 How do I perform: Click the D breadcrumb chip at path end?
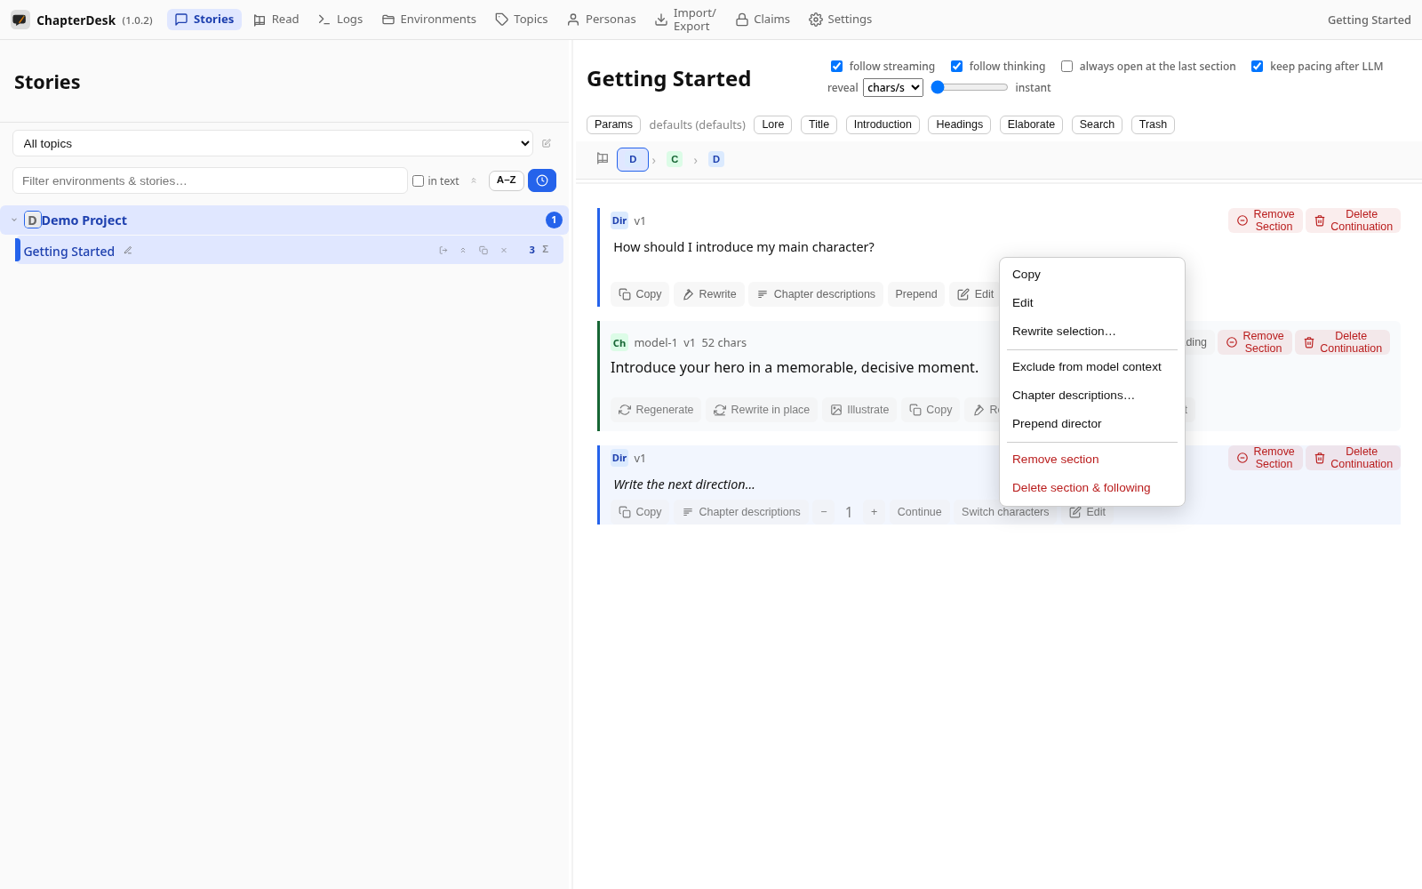point(716,159)
